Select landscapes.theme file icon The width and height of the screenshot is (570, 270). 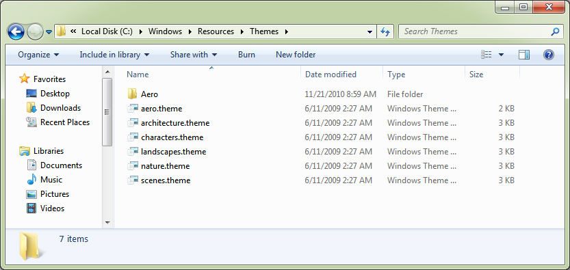coord(133,152)
